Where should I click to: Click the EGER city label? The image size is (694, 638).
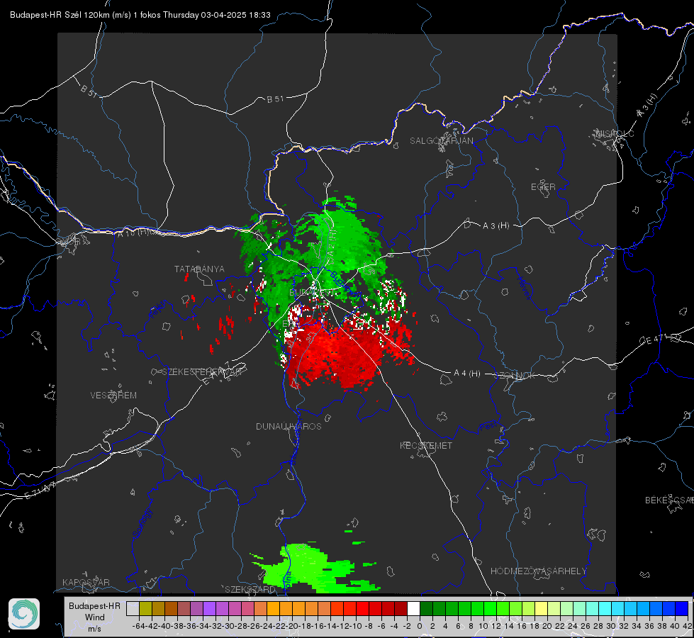(x=543, y=187)
